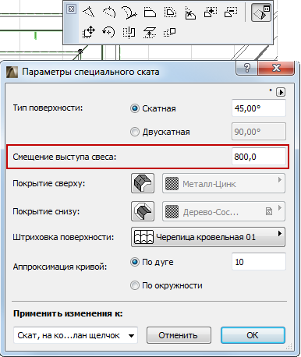Click the Аппроксимация кривой label
Viewport: 301px width, 357px height.
(x=60, y=267)
